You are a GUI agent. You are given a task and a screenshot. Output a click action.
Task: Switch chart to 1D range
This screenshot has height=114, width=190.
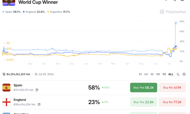coord(152,74)
